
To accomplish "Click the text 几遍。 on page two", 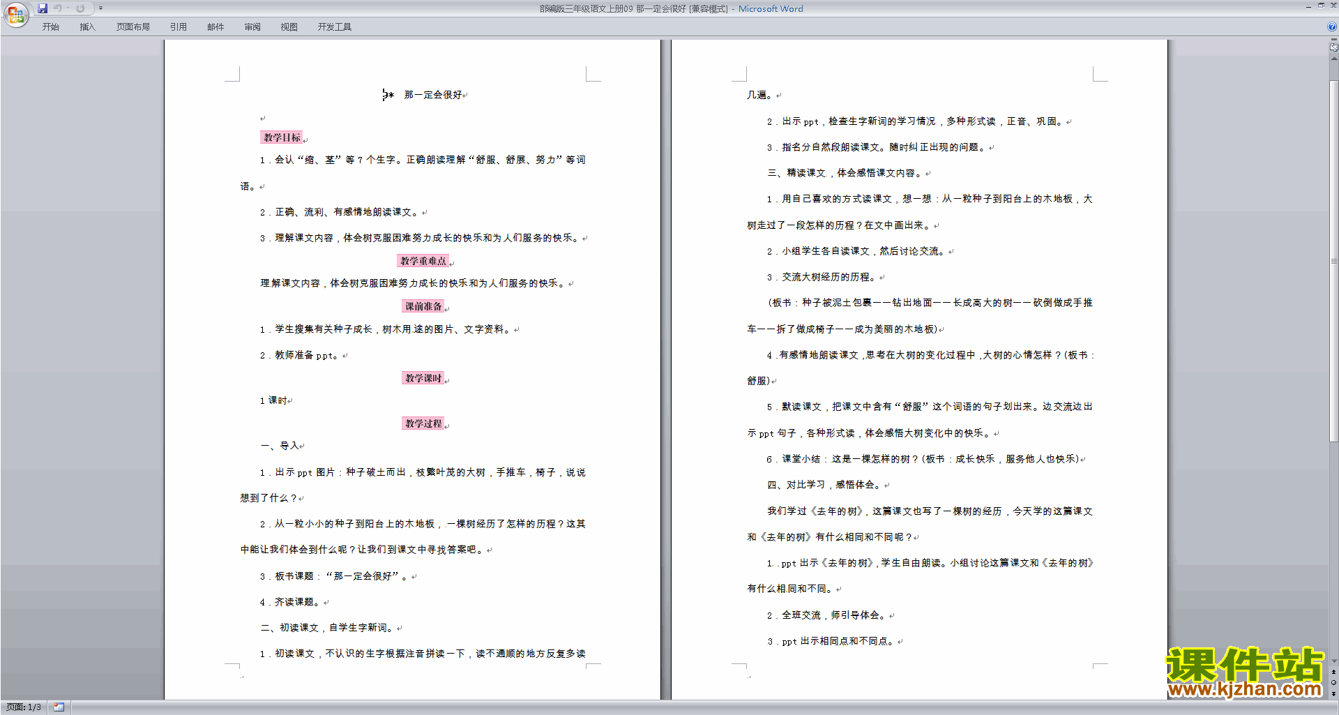I will tap(760, 95).
